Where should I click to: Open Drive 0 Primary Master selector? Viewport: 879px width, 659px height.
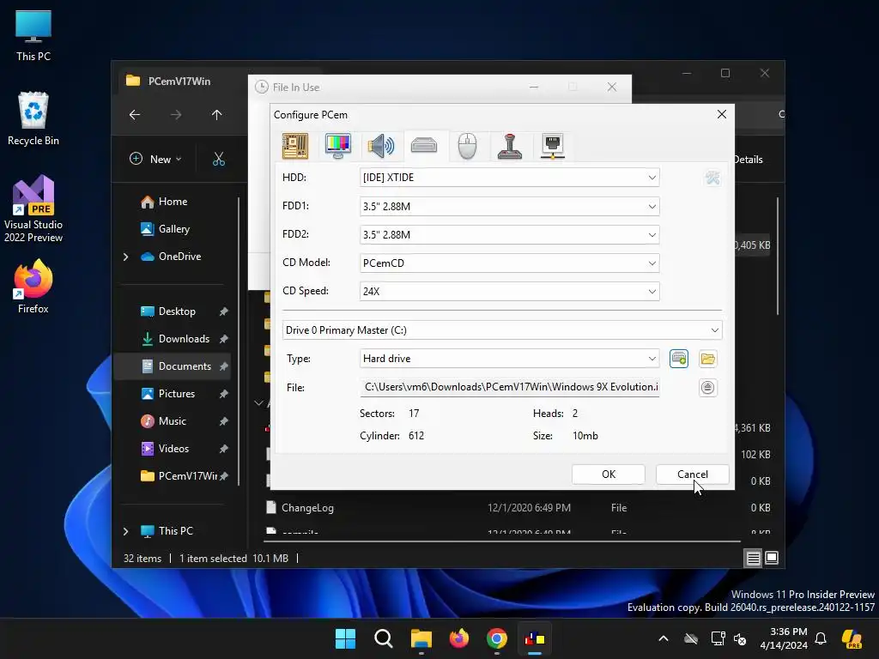[502, 330]
